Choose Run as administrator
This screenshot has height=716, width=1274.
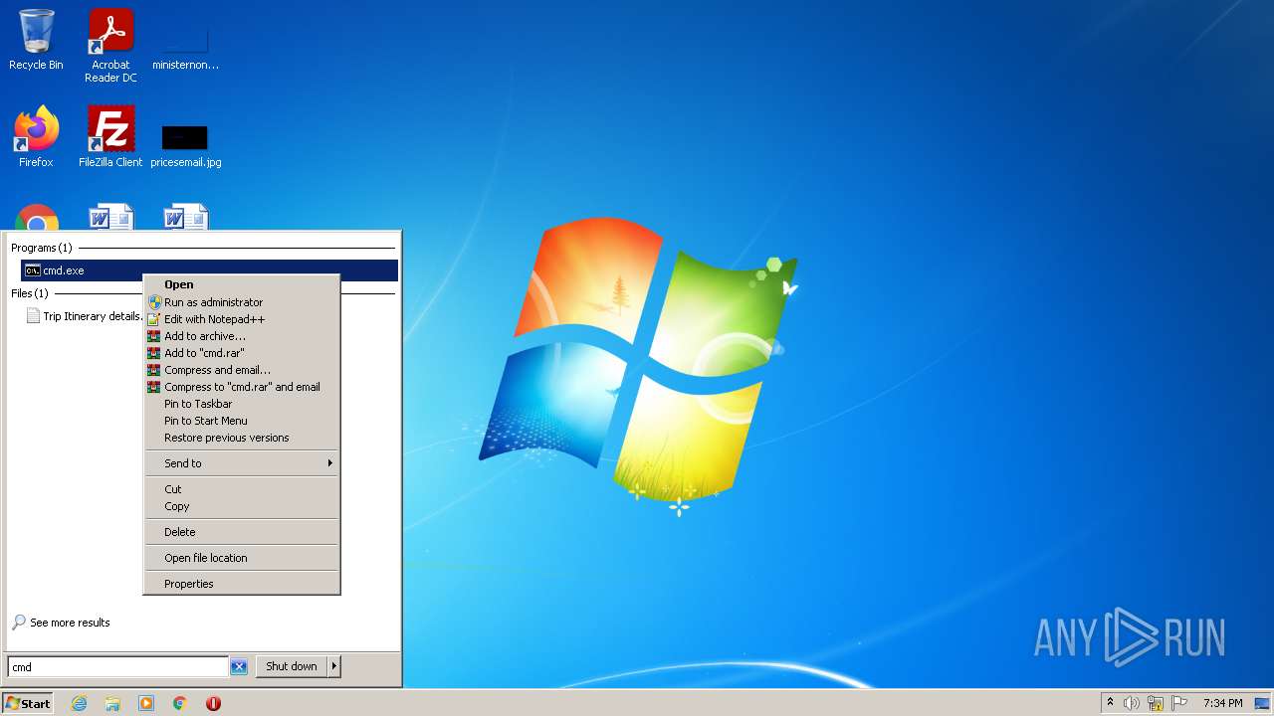242,302
